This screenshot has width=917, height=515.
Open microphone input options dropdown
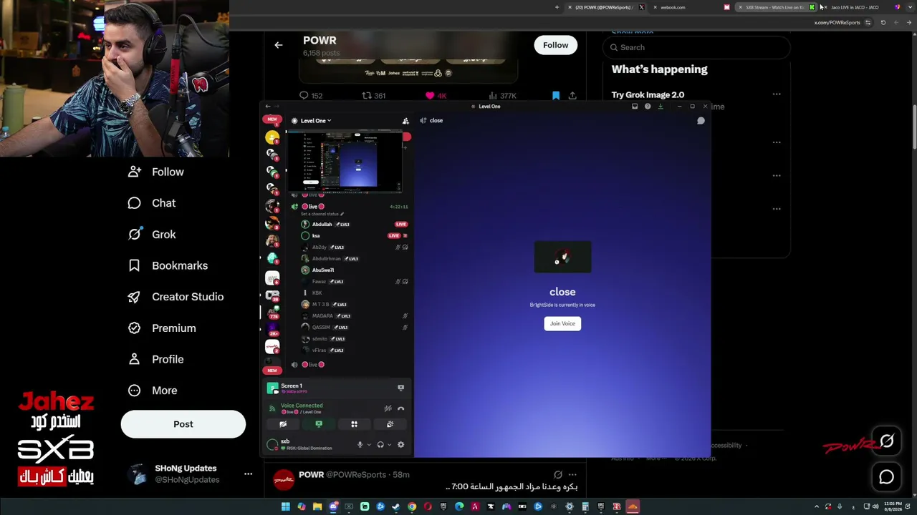point(369,445)
